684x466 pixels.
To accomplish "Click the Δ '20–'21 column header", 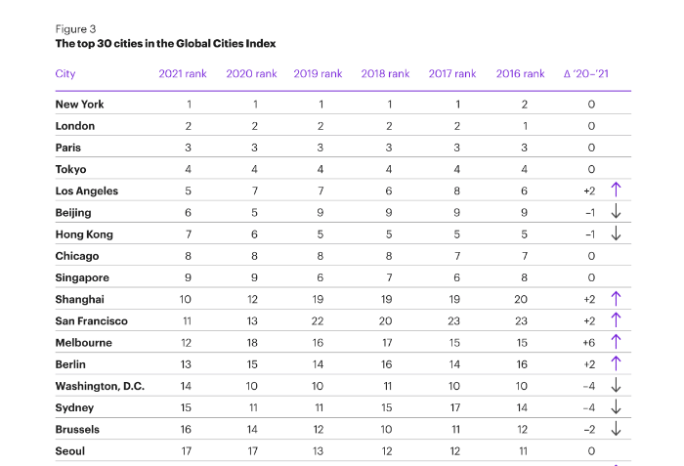I will [x=586, y=73].
